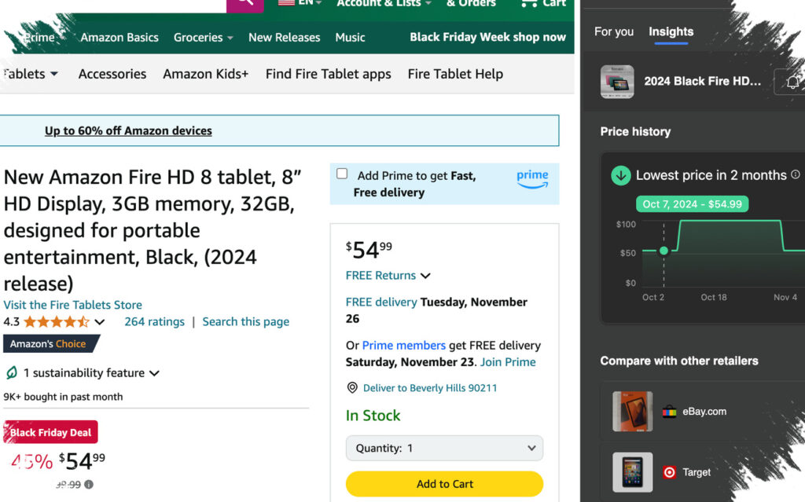This screenshot has height=502, width=805.
Task: Open the Tablets dropdown menu
Action: (30, 74)
